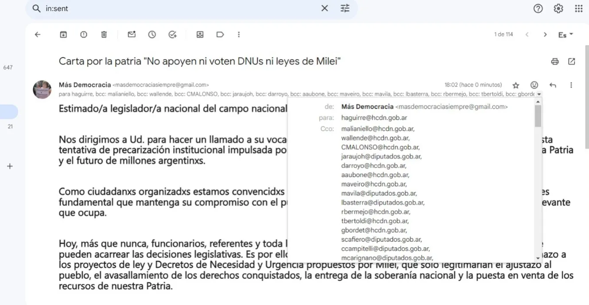The image size is (589, 305).
Task: Delete the email with the trash icon
Action: pos(104,34)
